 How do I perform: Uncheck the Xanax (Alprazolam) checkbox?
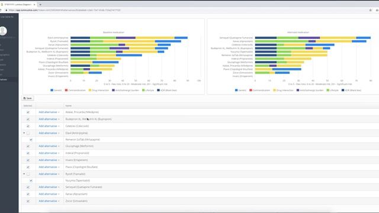(28, 194)
